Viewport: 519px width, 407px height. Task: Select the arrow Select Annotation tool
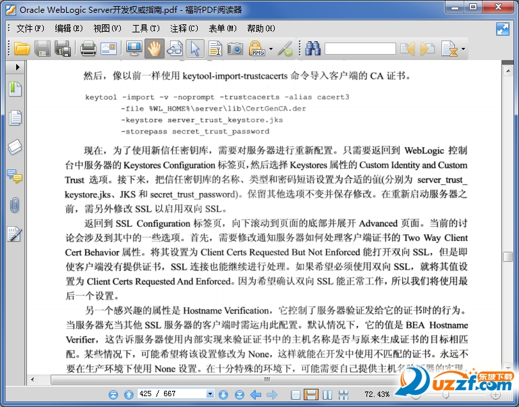[x=194, y=49]
